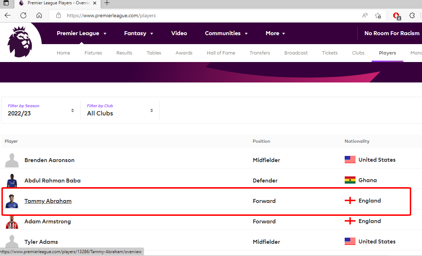Expand the Fantasy menu
Screen dimensions: 422x256
[139, 33]
